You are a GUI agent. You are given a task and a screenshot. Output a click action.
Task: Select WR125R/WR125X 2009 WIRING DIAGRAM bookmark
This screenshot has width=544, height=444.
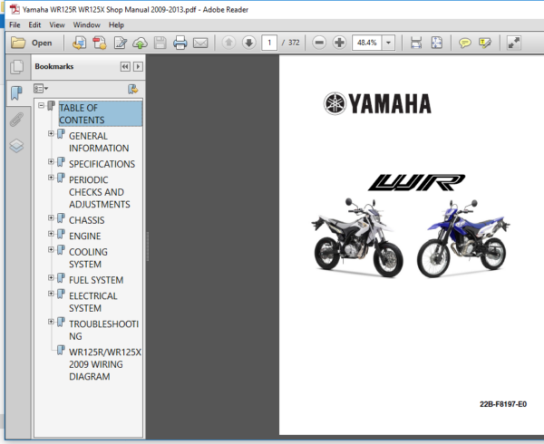tap(105, 364)
